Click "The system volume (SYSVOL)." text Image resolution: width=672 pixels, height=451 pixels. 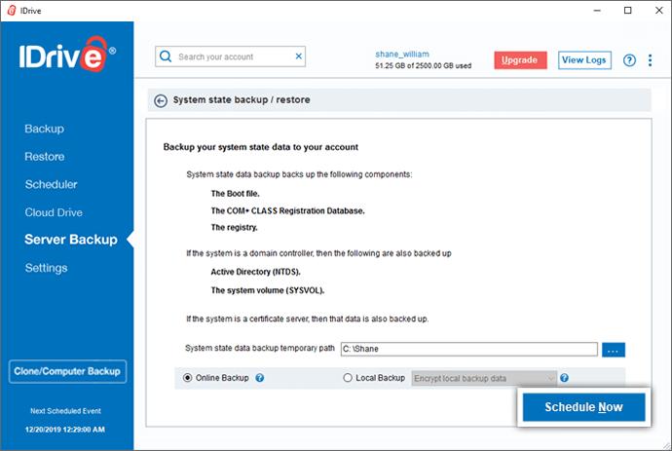point(268,290)
